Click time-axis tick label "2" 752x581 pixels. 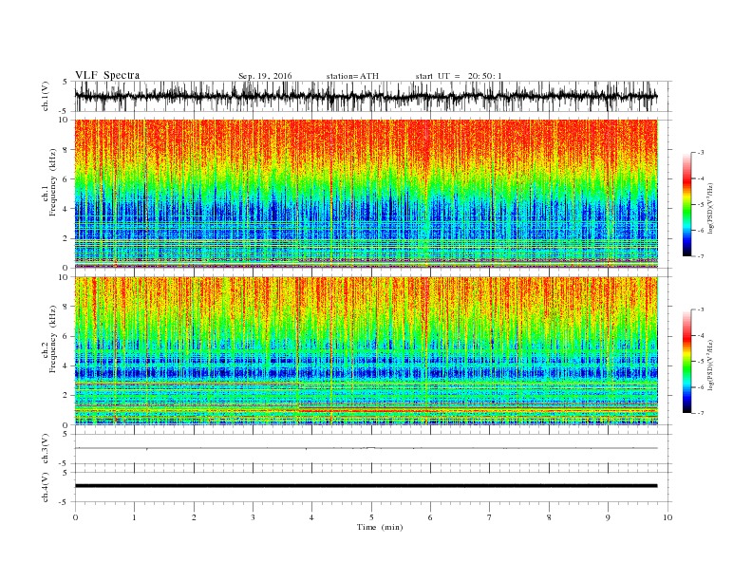194,517
